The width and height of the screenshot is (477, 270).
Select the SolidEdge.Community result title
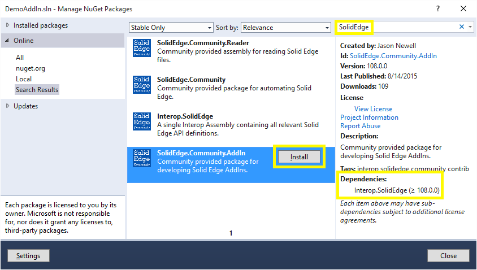tap(191, 80)
